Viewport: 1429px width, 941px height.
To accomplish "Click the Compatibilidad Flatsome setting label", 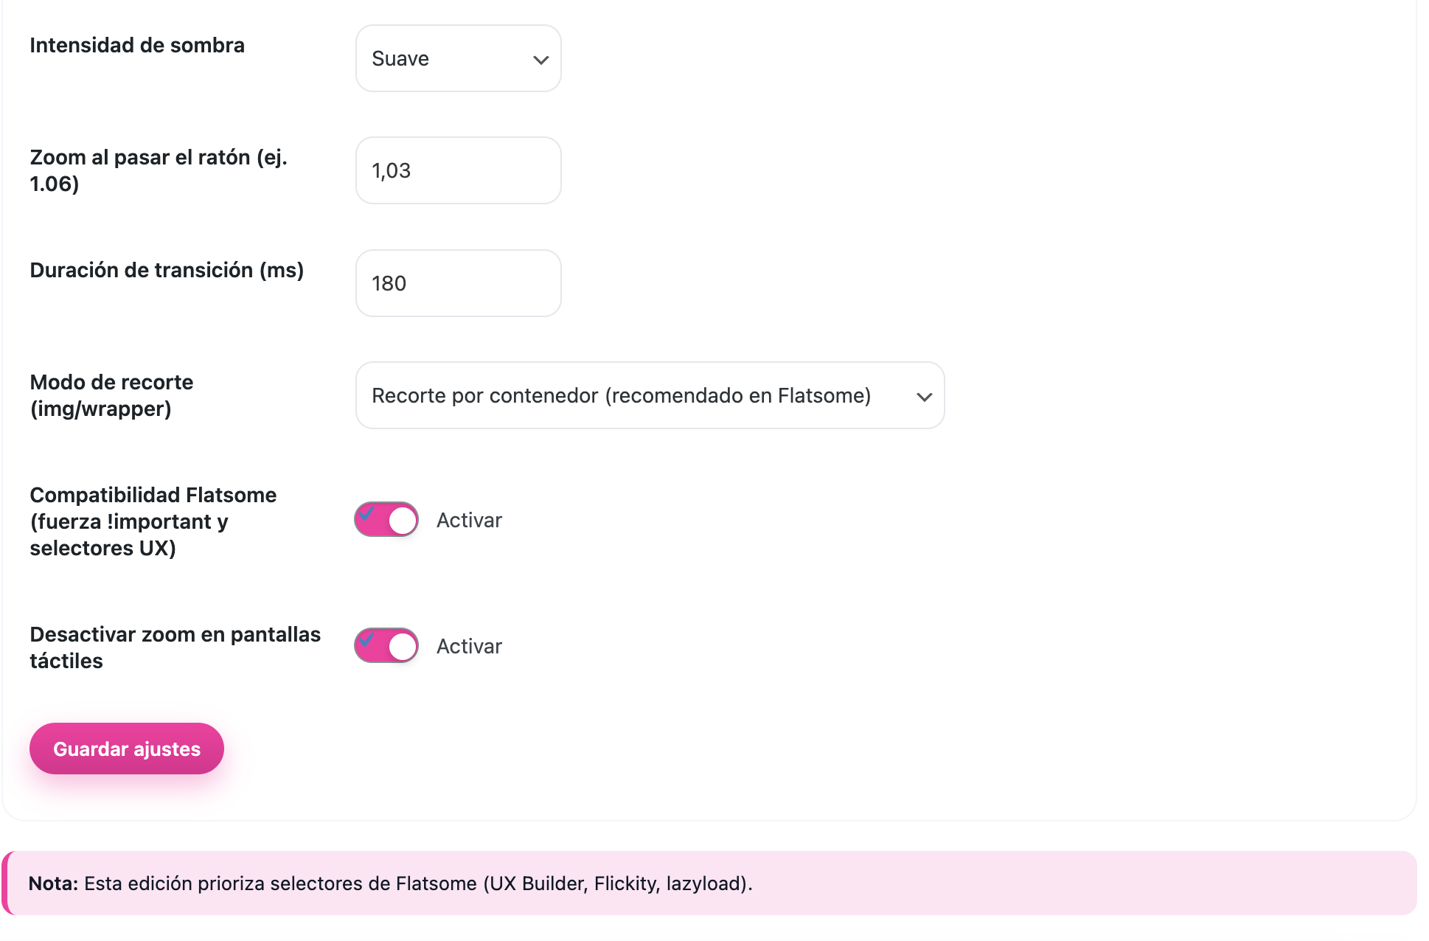I will (153, 521).
